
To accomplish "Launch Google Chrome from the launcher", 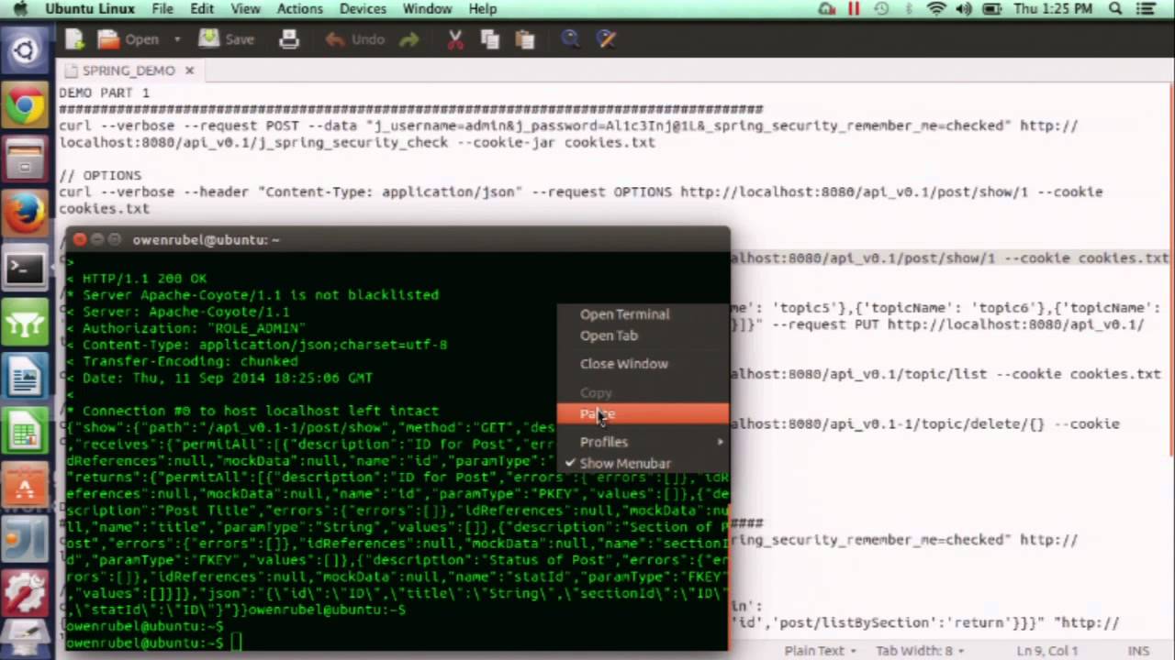I will click(x=25, y=105).
